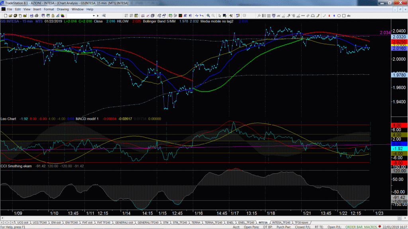The image size is (408, 229).
Task: Click the green-on-black chart toolbar icon
Action: (180, 16)
